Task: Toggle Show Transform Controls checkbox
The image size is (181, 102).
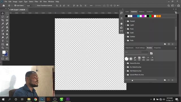Action: click(x=36, y=6)
